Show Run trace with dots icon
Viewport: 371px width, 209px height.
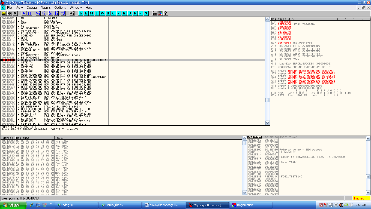pyautogui.click(x=141, y=13)
